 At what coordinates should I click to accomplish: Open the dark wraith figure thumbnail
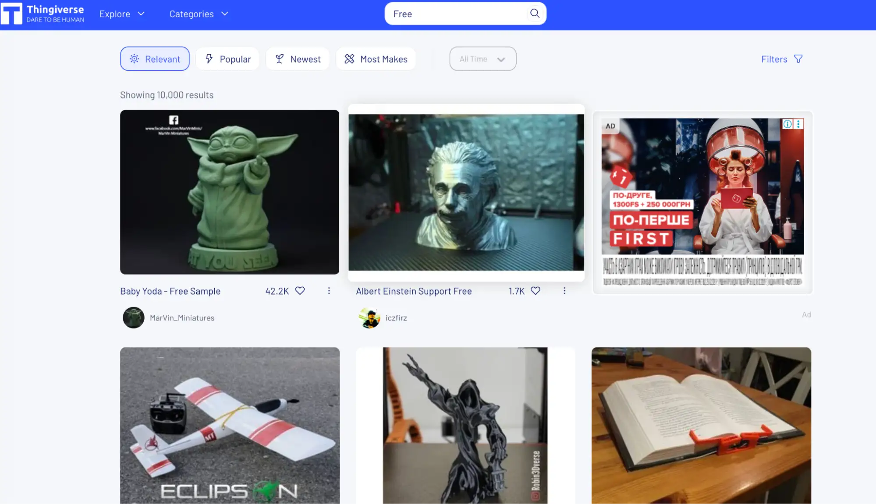[465, 426]
